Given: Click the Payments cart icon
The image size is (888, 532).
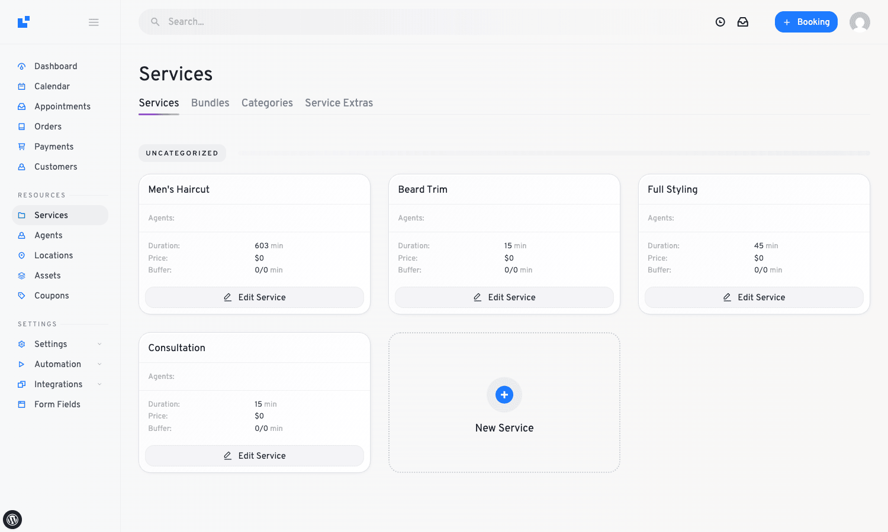Looking at the screenshot, I should click(22, 147).
